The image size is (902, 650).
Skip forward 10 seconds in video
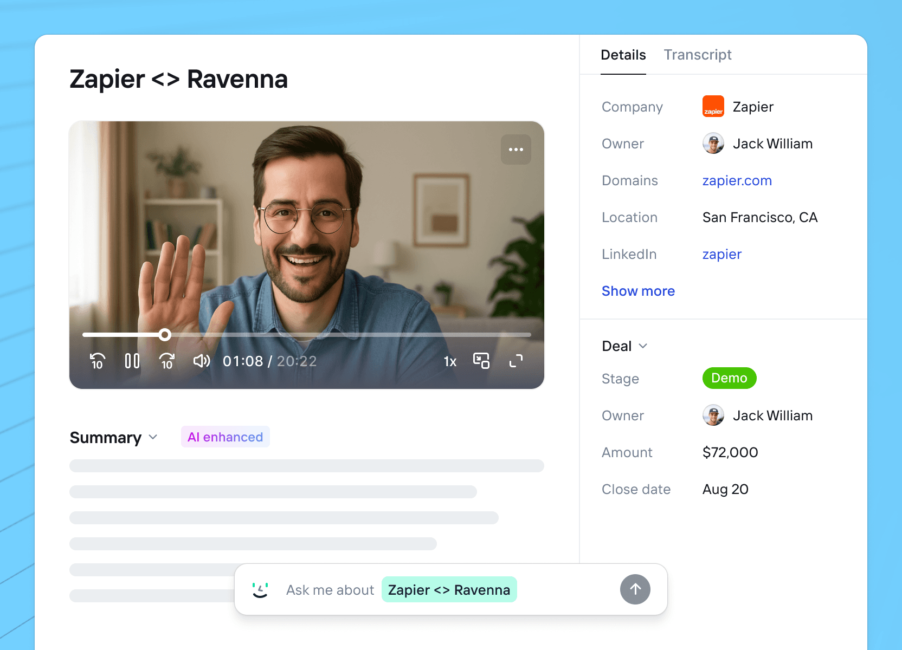point(167,361)
